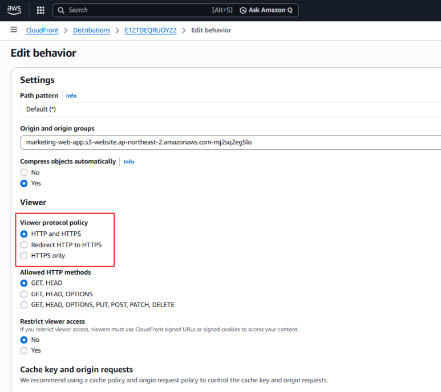The width and height of the screenshot is (441, 392).
Task: Set Restrict viewer access to No
Action: click(24, 340)
